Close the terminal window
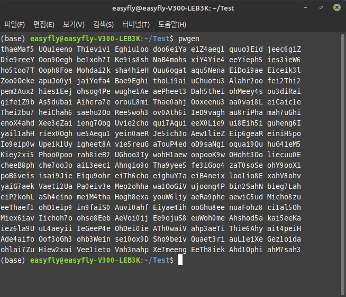The height and width of the screenshot is (297, 346). pyautogui.click(x=337, y=8)
